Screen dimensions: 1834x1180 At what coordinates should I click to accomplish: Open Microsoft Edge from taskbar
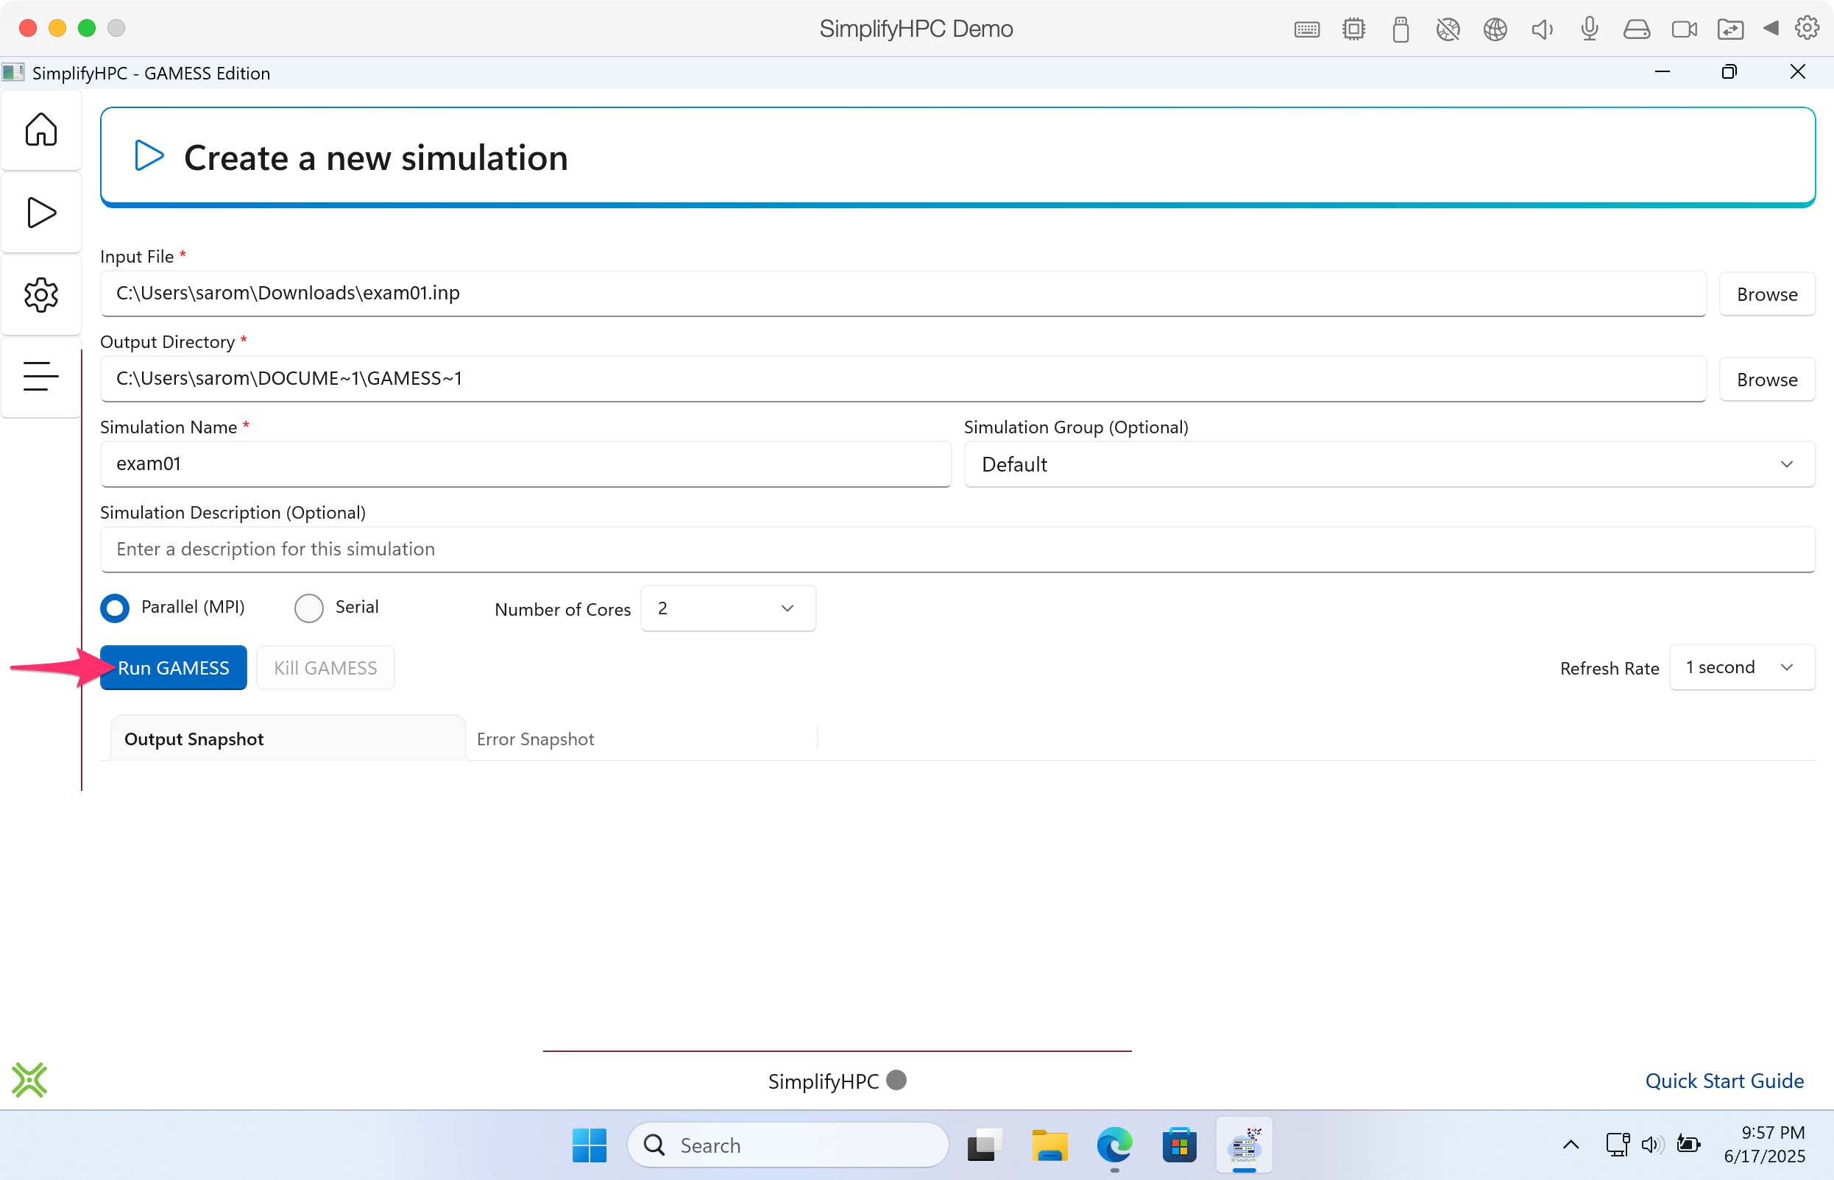click(1113, 1145)
